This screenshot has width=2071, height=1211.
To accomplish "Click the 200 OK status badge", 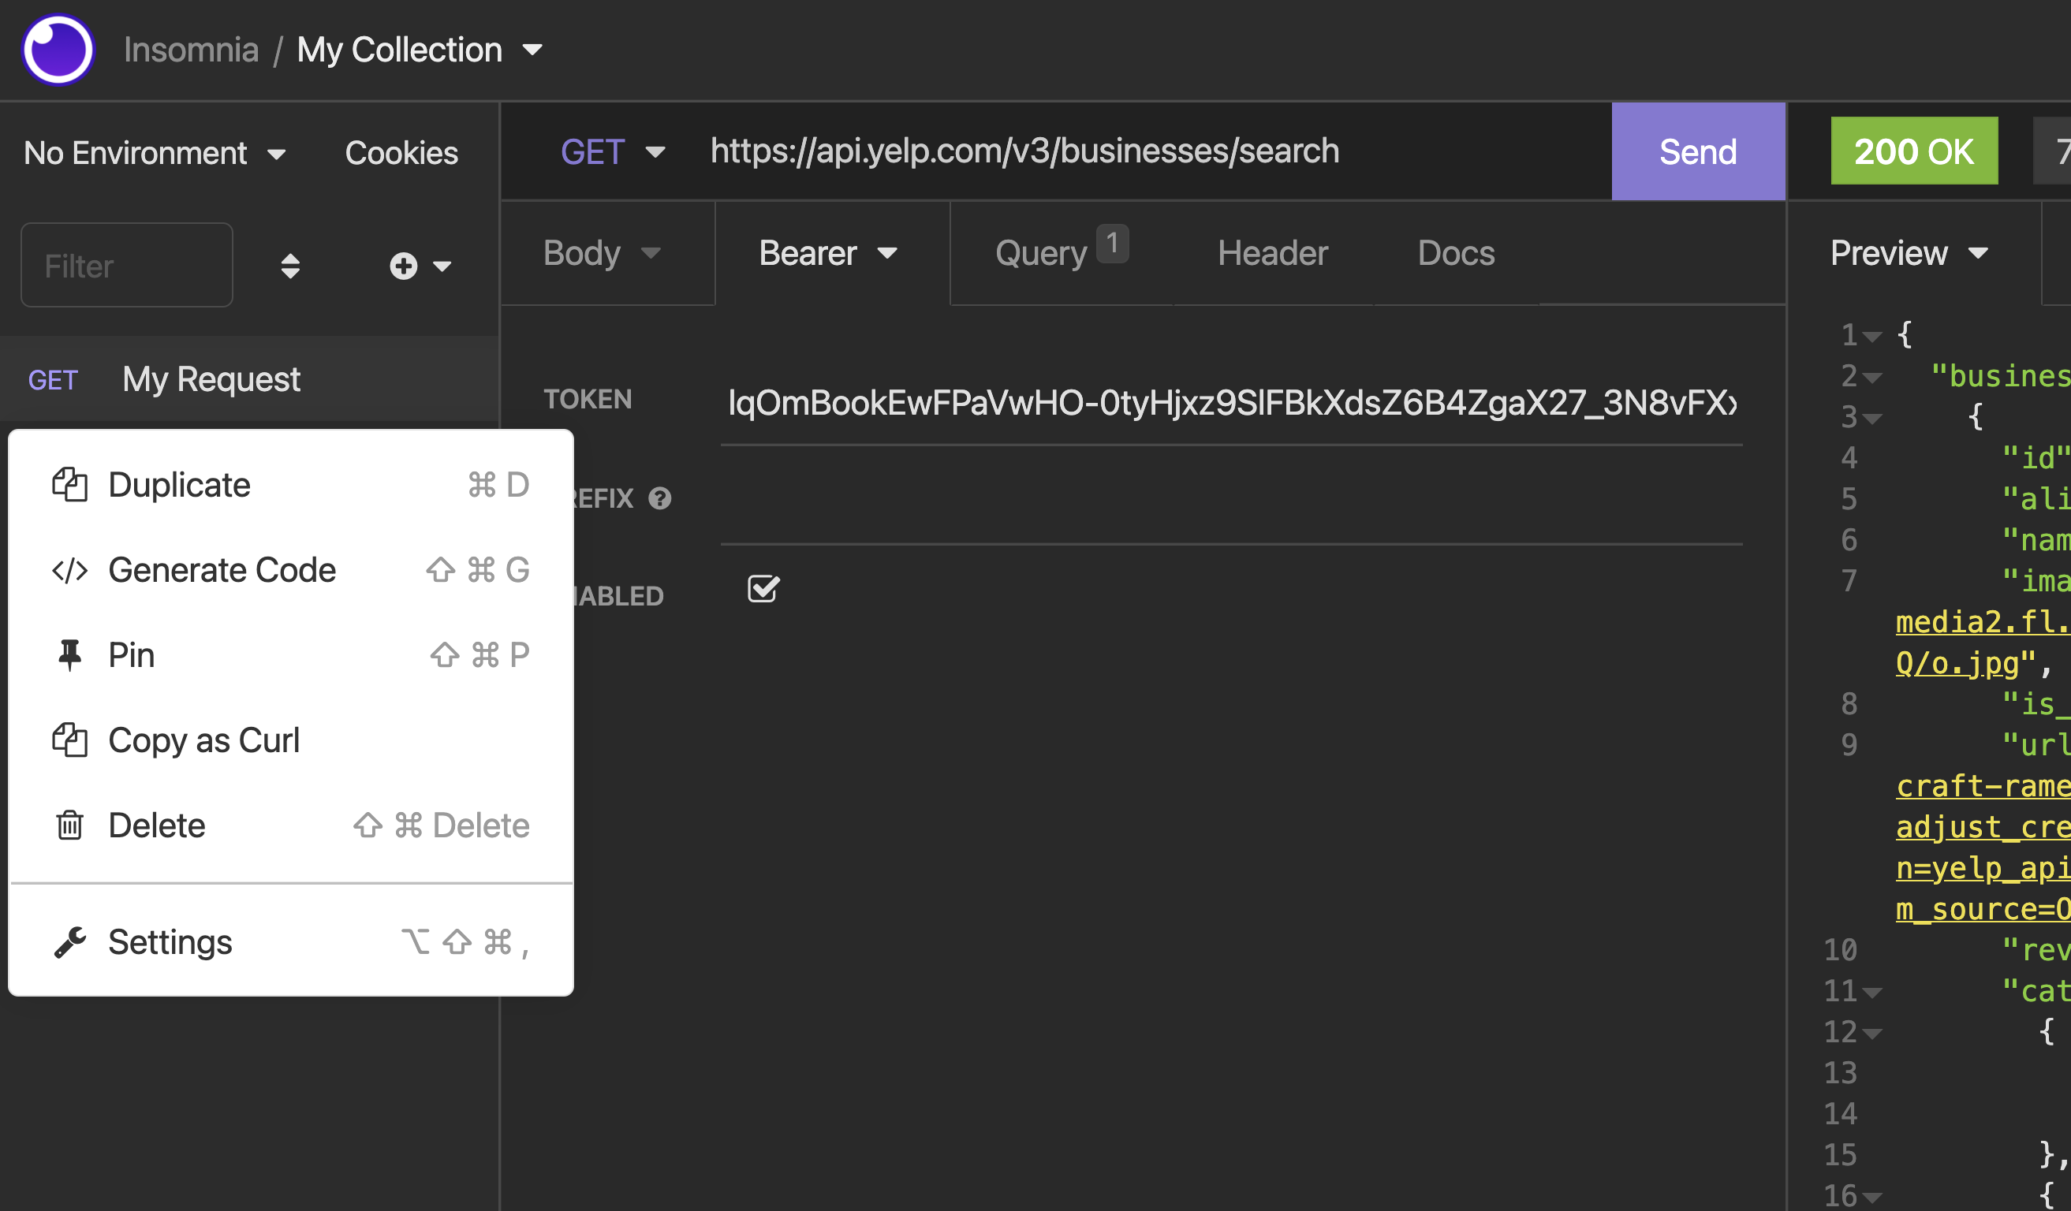I will point(1914,151).
